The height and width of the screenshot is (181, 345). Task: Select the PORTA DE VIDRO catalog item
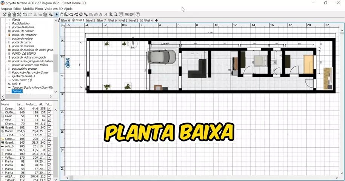tap(24, 54)
